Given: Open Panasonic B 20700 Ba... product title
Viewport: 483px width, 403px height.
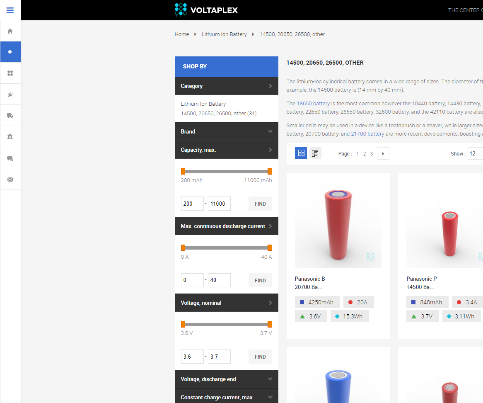Looking at the screenshot, I should click(x=310, y=283).
